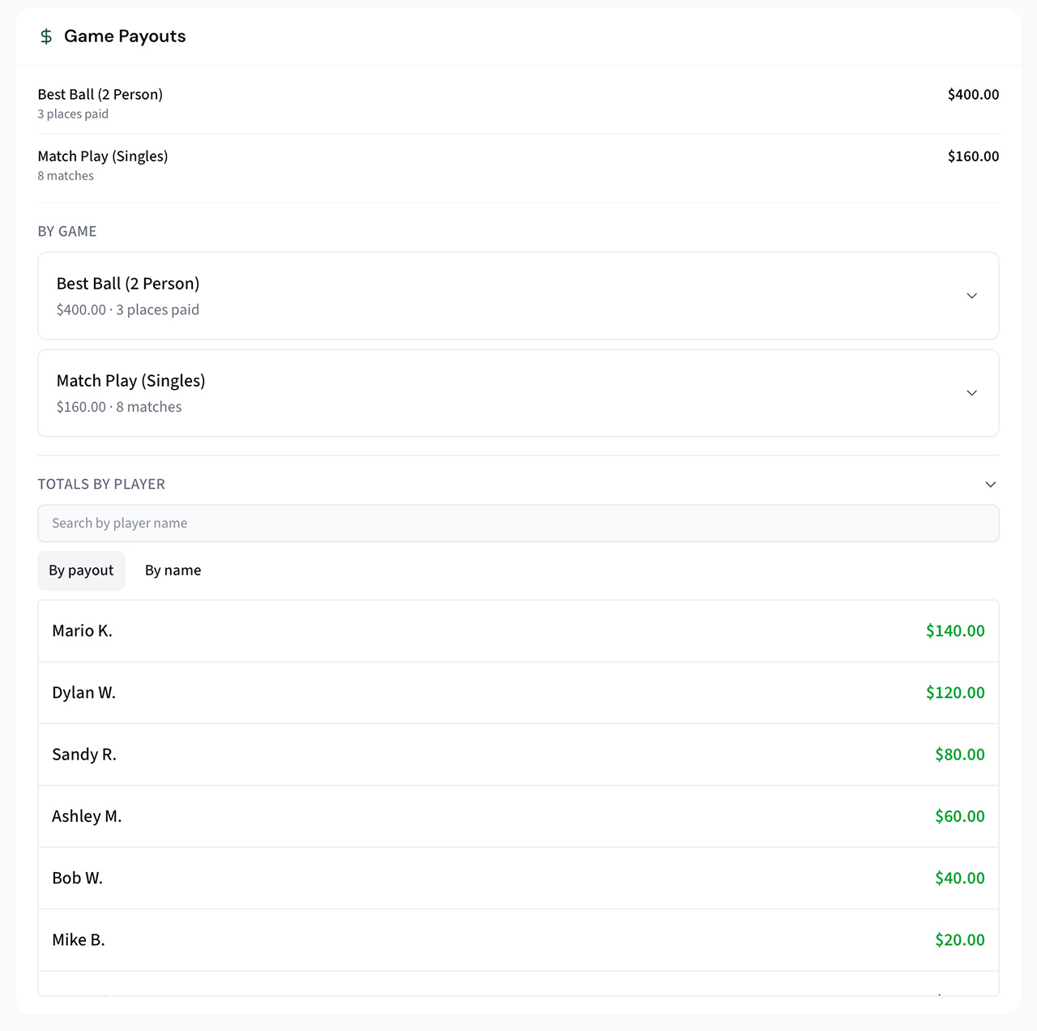
Task: Click the Game Payouts heading
Action: pos(125,36)
